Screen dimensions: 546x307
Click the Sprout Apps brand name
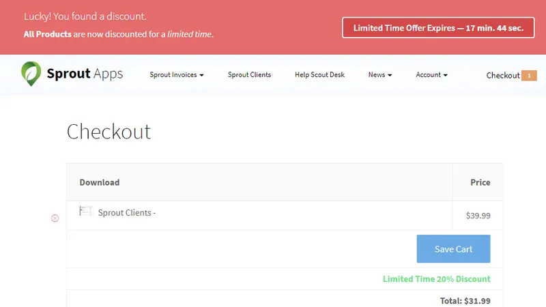85,74
